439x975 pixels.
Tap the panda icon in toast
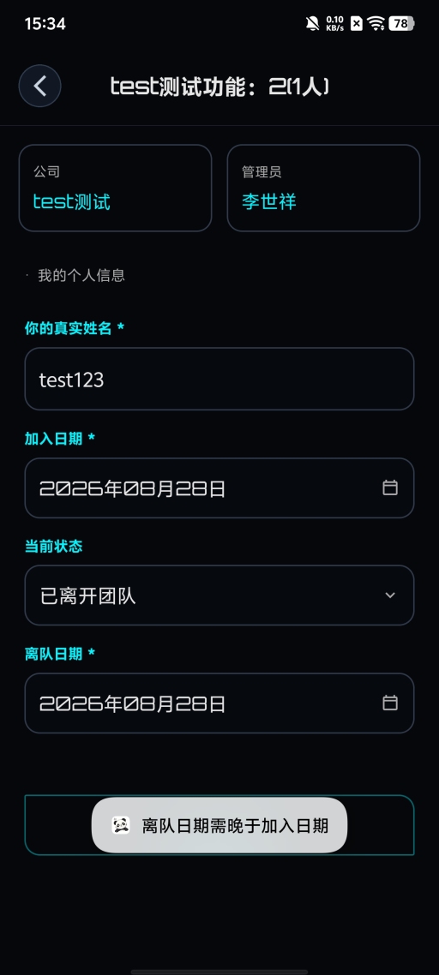pos(121,825)
